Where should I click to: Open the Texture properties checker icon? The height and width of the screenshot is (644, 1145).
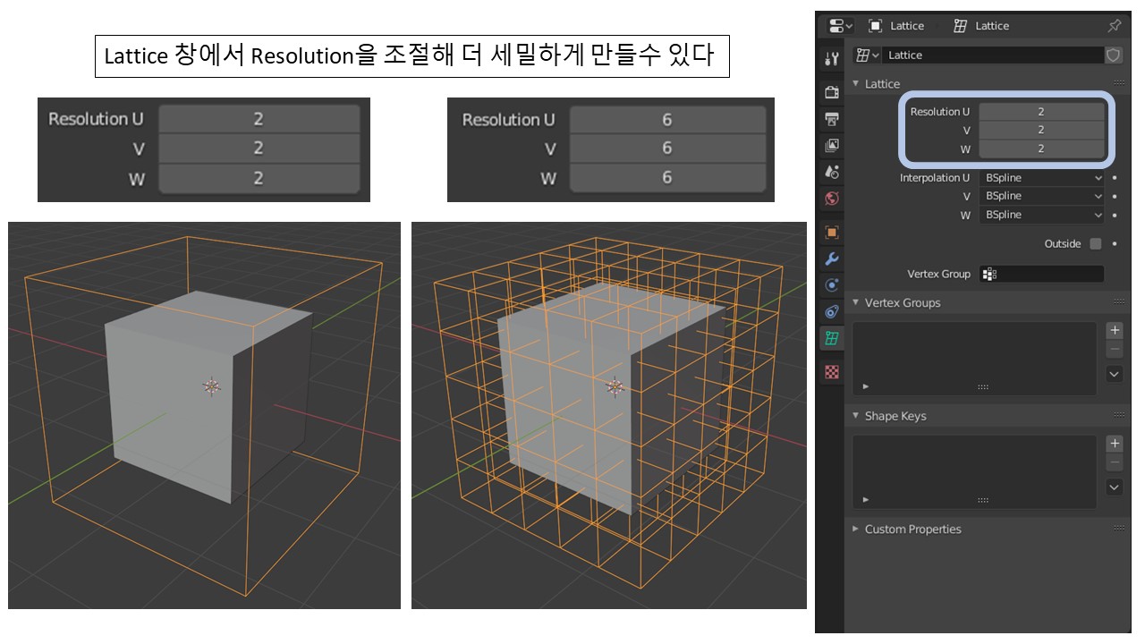(831, 372)
